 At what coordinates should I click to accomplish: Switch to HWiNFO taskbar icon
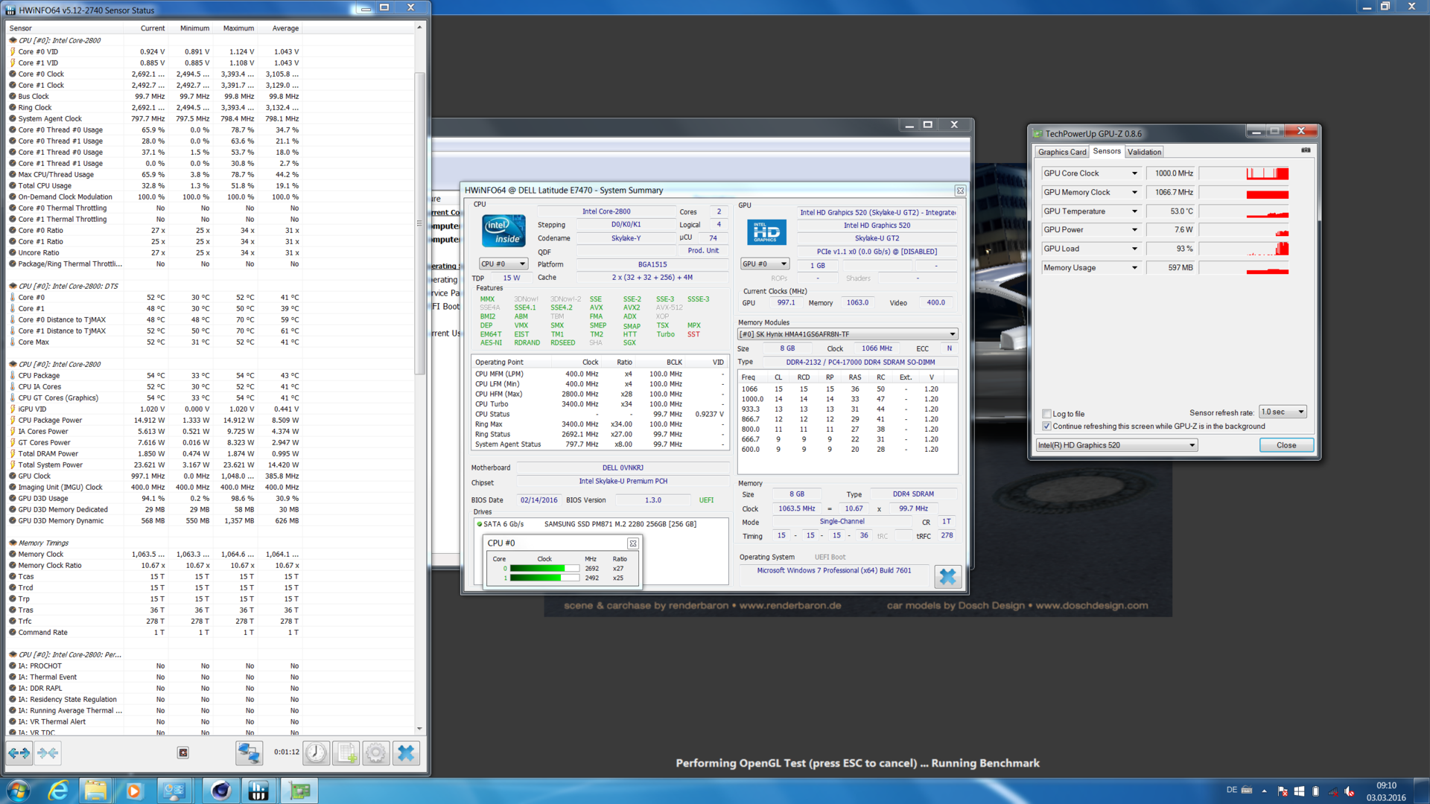pos(258,791)
